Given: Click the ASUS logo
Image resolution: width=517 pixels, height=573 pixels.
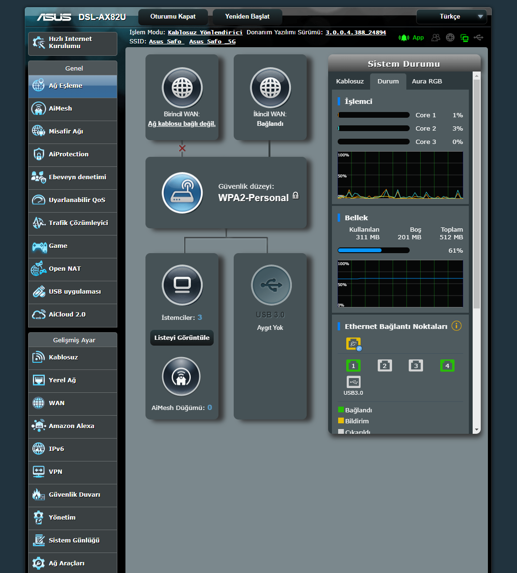Looking at the screenshot, I should click(x=54, y=17).
